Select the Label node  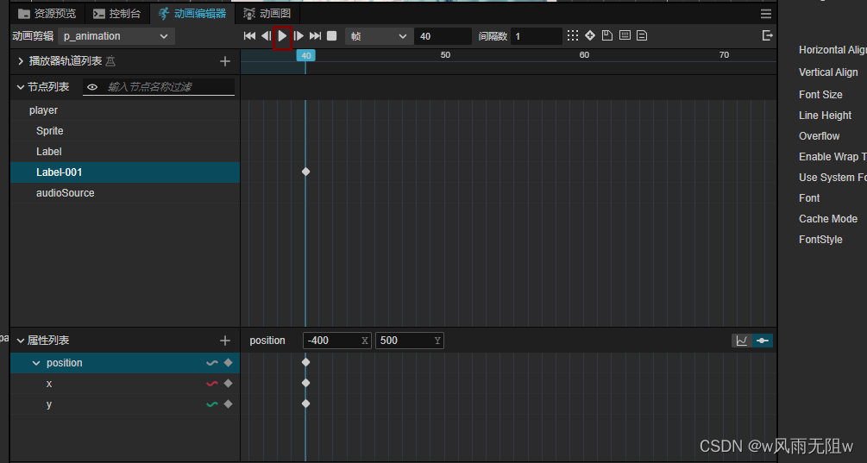125,152
